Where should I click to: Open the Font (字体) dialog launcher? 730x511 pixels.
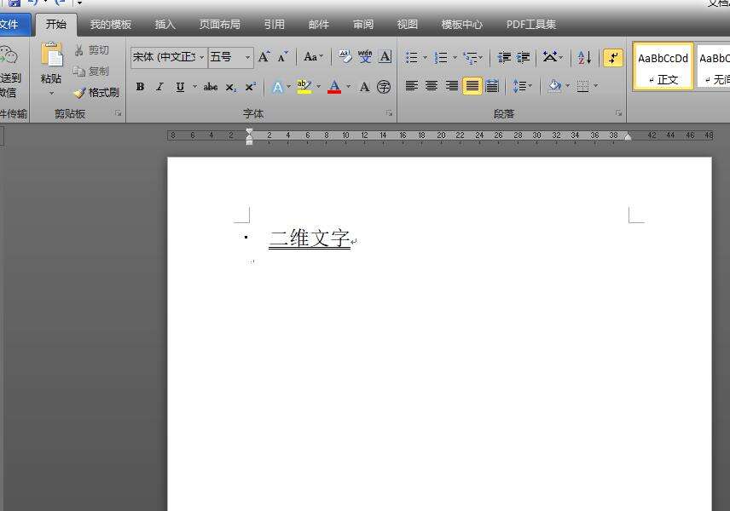(389, 113)
